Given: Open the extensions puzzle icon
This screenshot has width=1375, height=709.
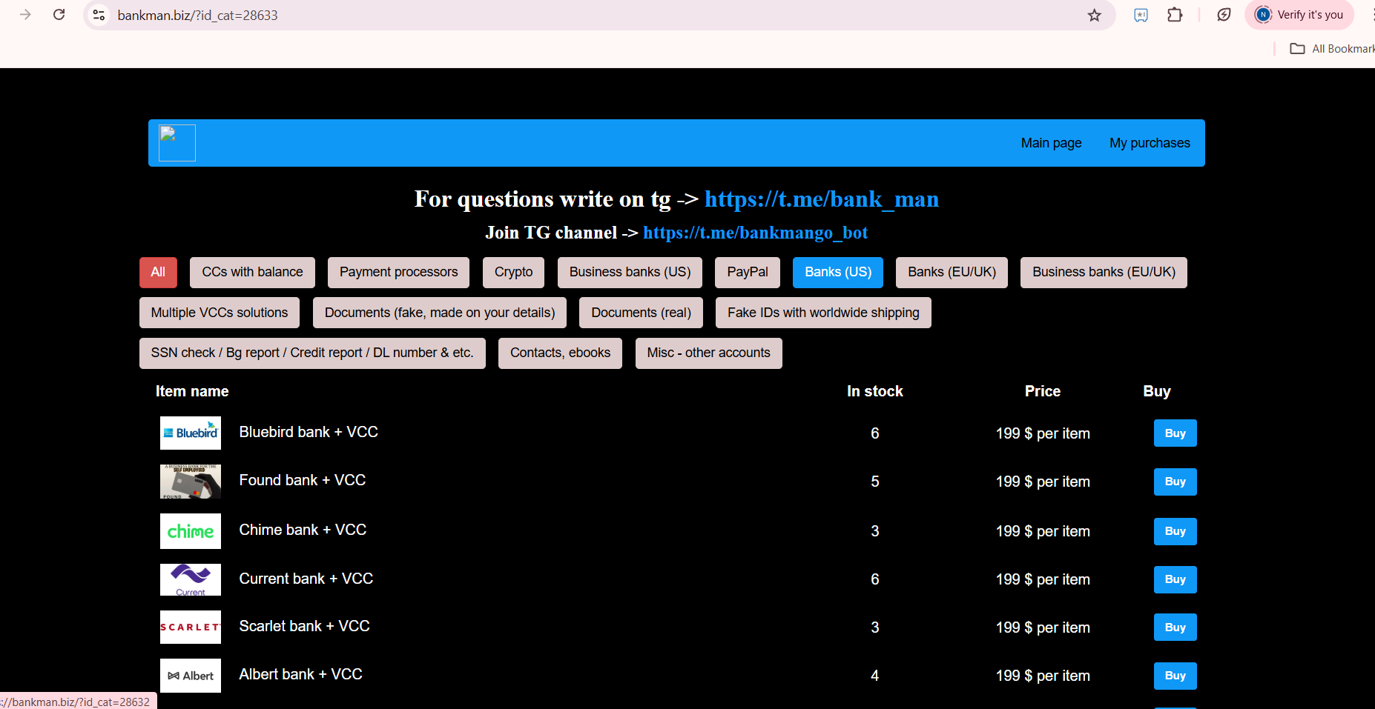Looking at the screenshot, I should click(x=1175, y=15).
